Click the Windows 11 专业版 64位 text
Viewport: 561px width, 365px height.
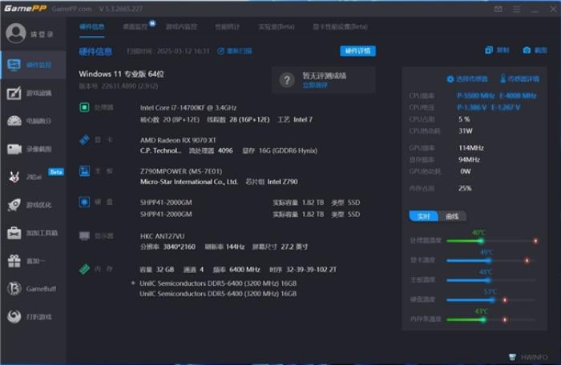pos(121,74)
